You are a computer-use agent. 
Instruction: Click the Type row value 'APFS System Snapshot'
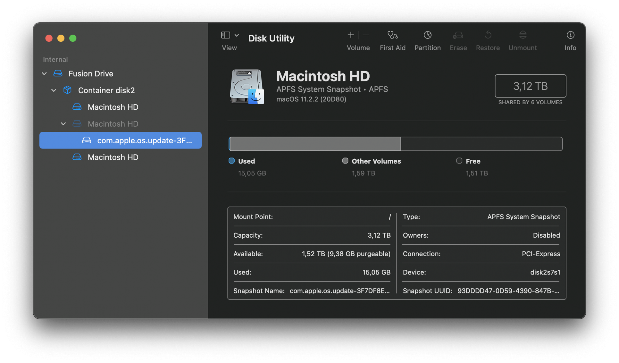coord(524,217)
